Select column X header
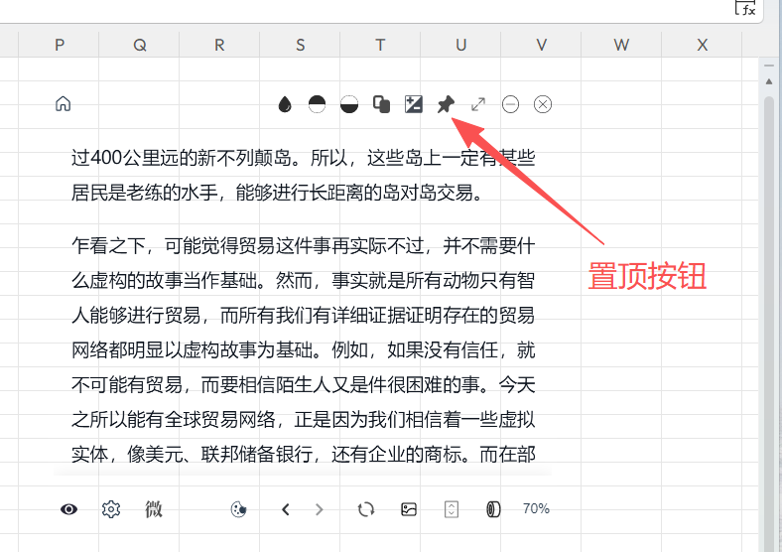Image resolution: width=782 pixels, height=552 pixels. pos(702,45)
